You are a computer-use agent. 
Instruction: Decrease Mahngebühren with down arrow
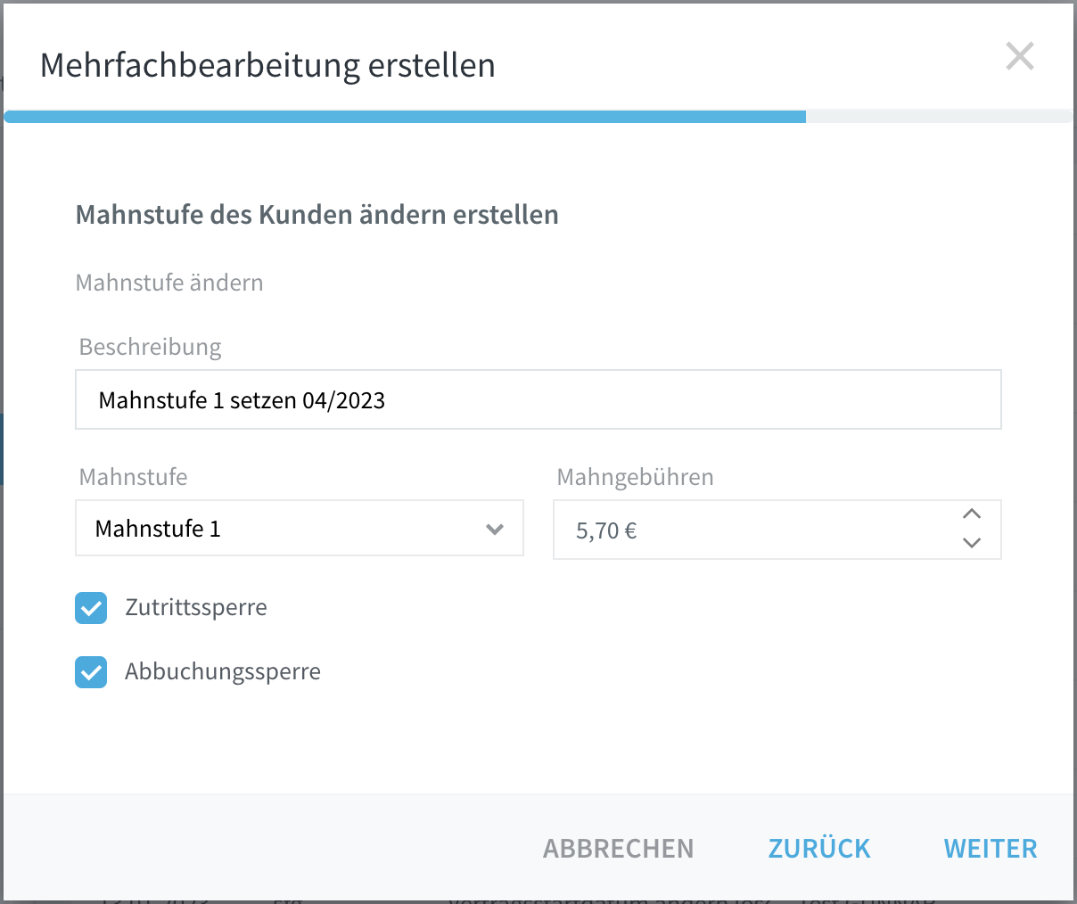[972, 543]
